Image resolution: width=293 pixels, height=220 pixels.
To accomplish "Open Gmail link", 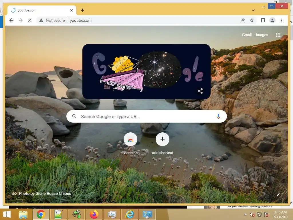I will (247, 35).
